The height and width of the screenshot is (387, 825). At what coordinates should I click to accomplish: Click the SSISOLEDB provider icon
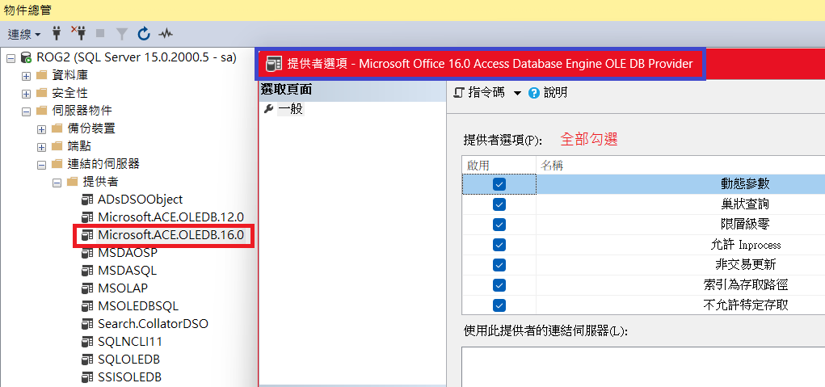[x=87, y=378]
